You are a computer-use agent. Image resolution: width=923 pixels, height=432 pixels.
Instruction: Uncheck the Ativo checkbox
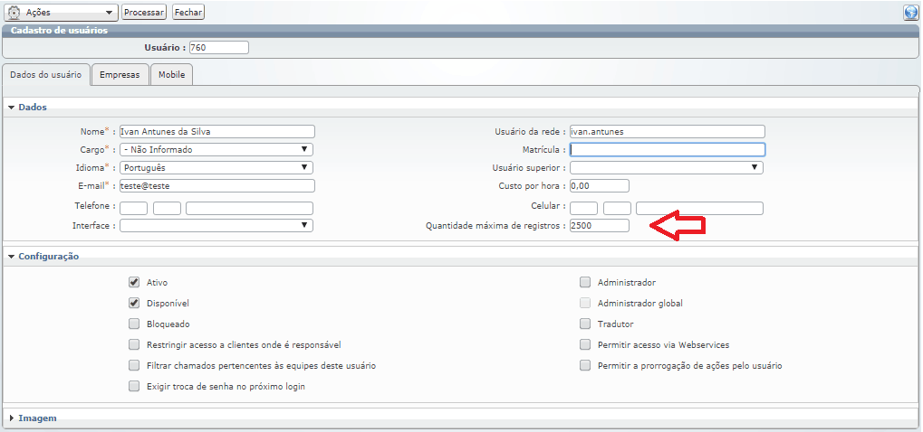tap(134, 283)
